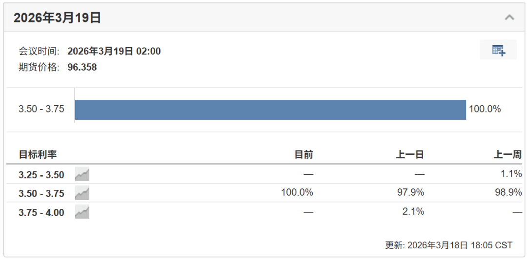This screenshot has width=527, height=259.
Task: Click the 更新 timestamp text
Action: [449, 245]
